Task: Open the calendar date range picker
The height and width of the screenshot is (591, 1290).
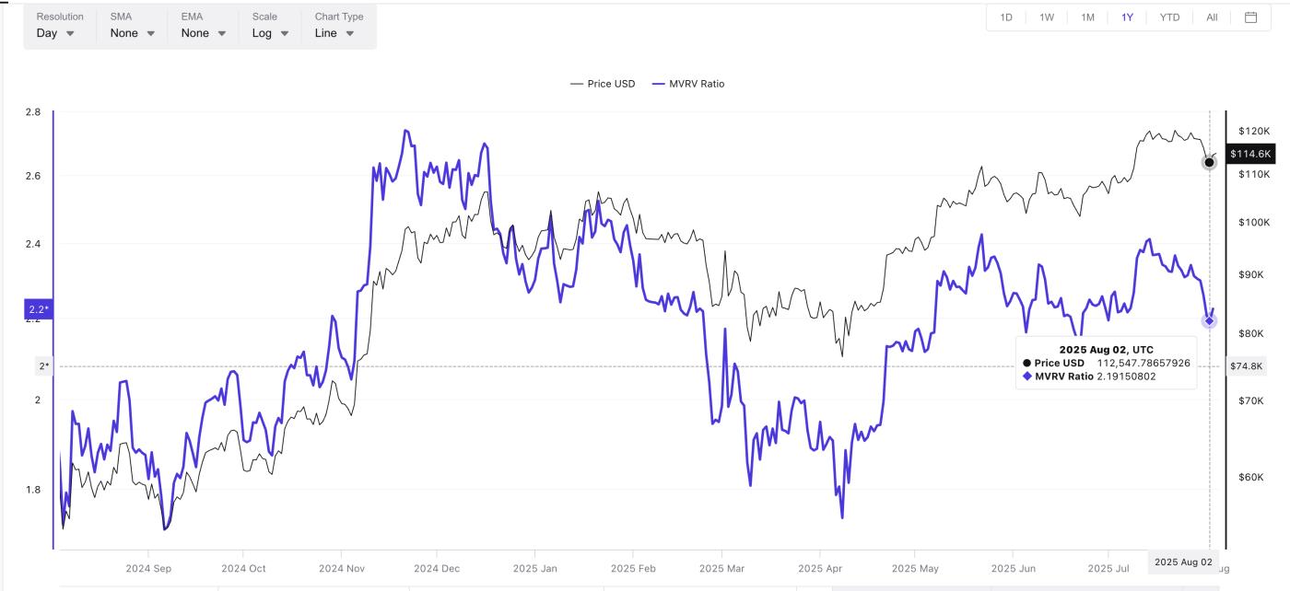Action: [x=1252, y=17]
